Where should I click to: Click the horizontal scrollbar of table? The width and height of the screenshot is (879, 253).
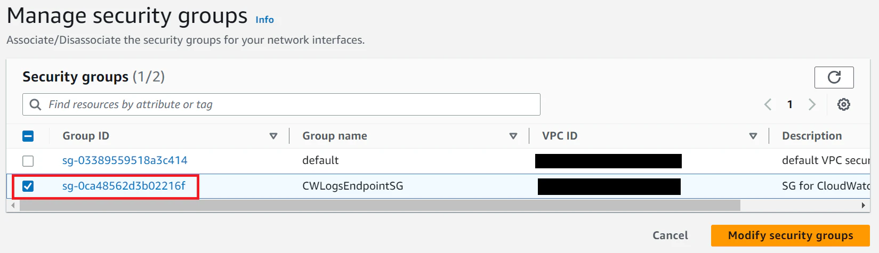(380, 205)
